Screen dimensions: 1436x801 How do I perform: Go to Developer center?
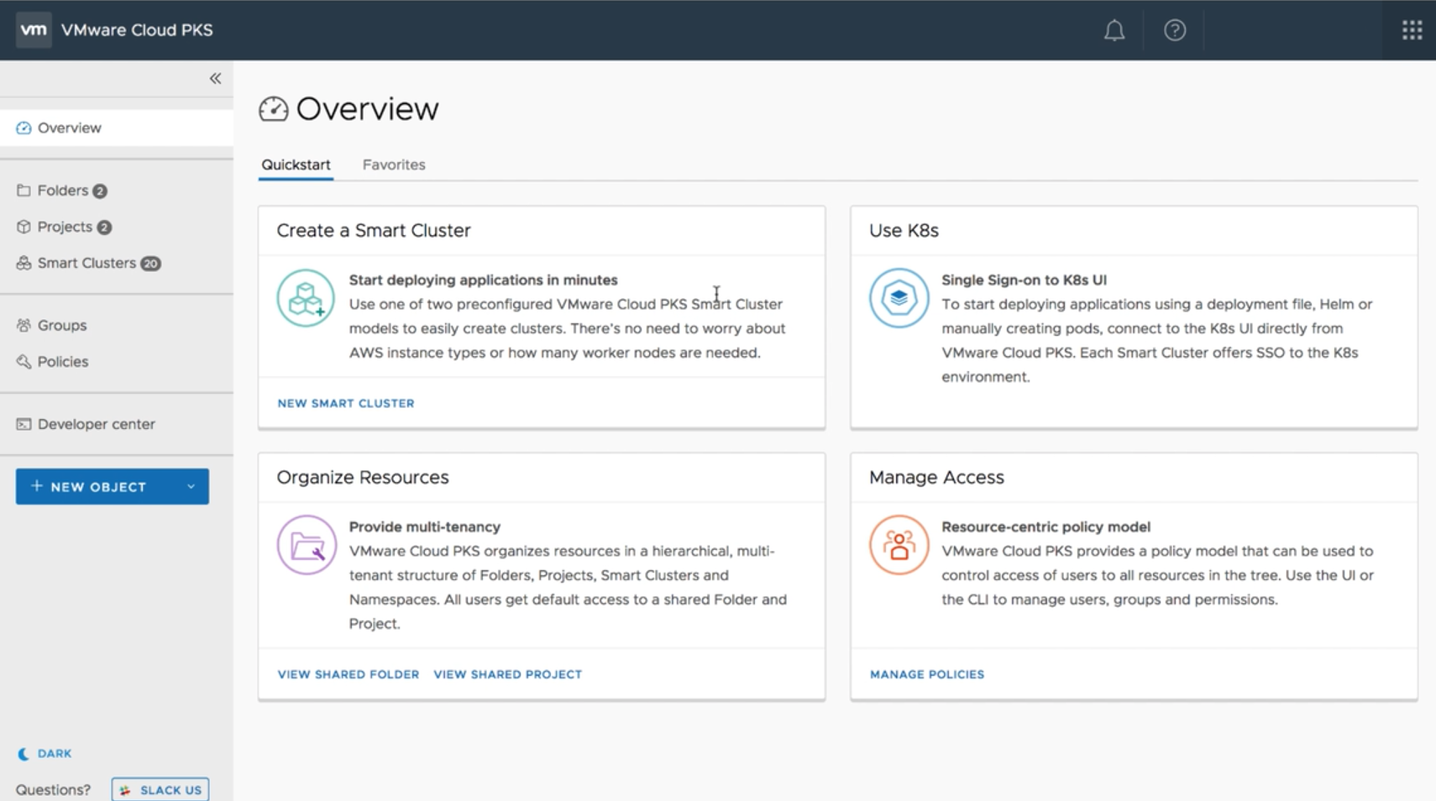click(96, 424)
